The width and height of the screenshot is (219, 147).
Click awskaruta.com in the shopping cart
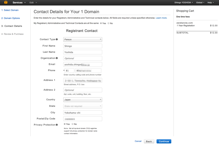(185, 23)
